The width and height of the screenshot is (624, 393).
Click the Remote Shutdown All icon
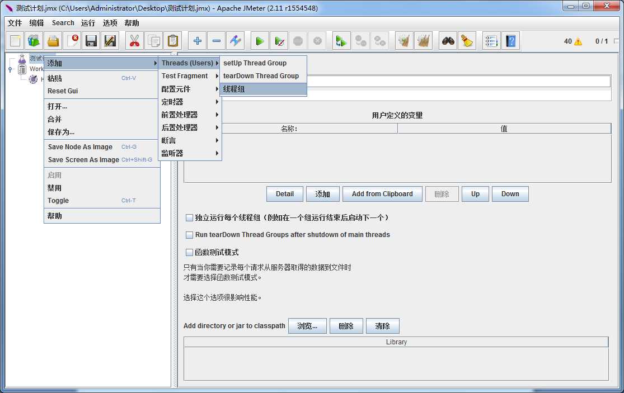(379, 41)
